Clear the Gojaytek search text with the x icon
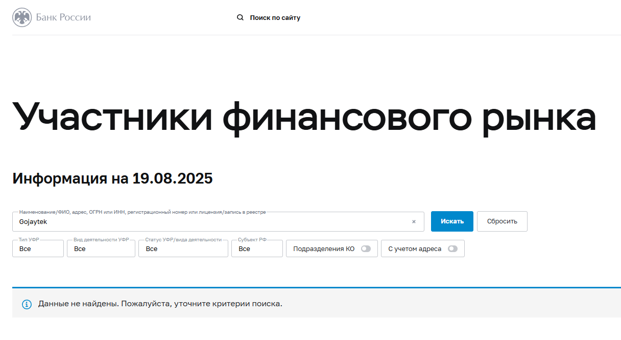Viewport: 621px width, 340px height. (414, 222)
